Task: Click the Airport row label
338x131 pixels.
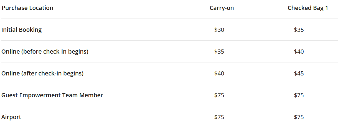Action: point(11,117)
